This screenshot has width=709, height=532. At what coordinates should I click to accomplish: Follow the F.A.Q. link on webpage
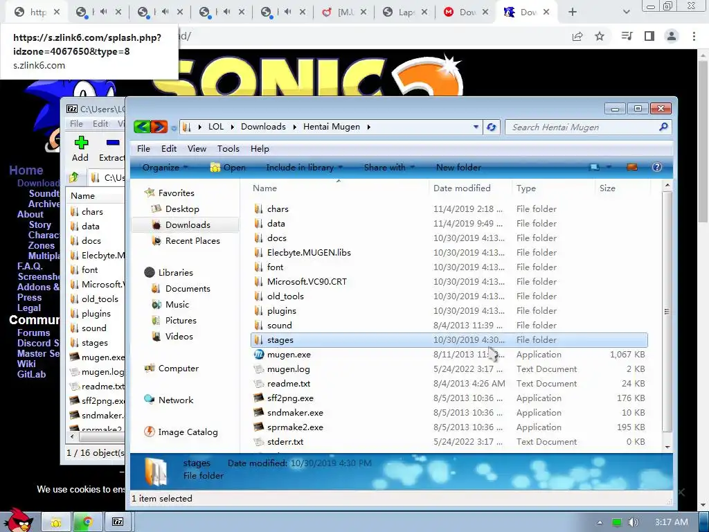(x=30, y=267)
